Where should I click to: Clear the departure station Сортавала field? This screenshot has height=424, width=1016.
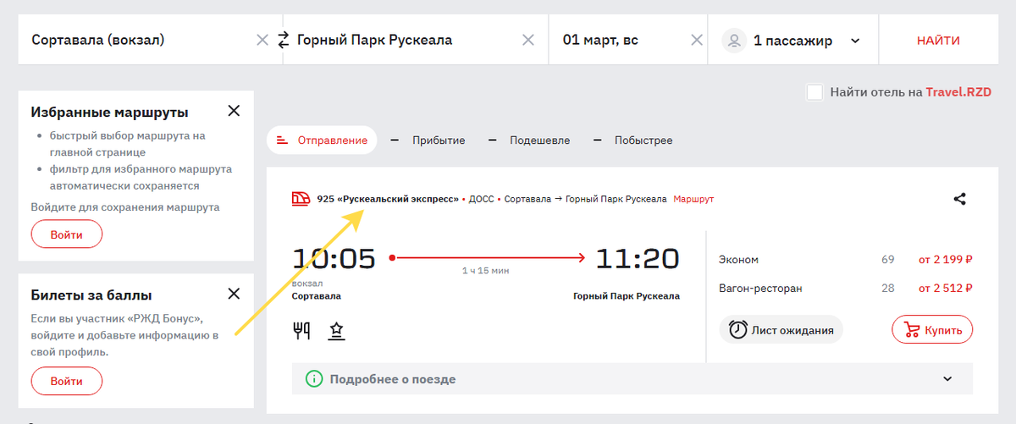[262, 40]
